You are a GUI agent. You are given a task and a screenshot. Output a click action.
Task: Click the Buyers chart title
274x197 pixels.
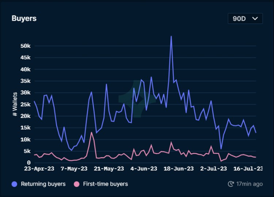click(24, 18)
